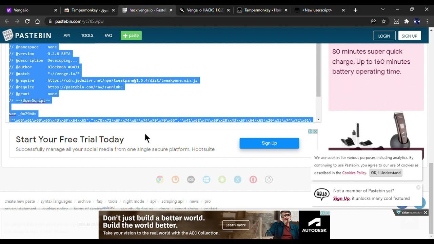Bookmark this page with the star icon
Image resolution: width=434 pixels, height=244 pixels.
[384, 21]
